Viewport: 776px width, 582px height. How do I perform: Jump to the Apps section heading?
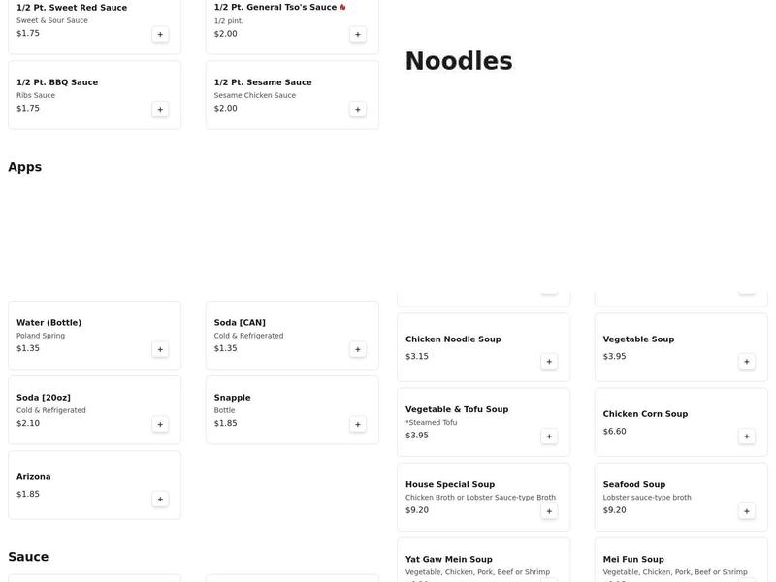[x=25, y=167]
